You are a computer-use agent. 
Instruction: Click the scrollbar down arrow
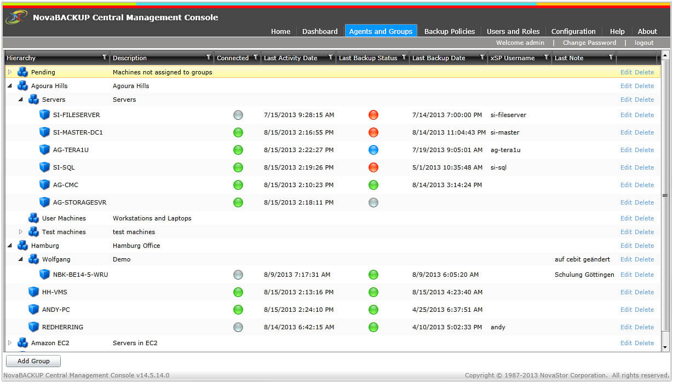(665, 347)
